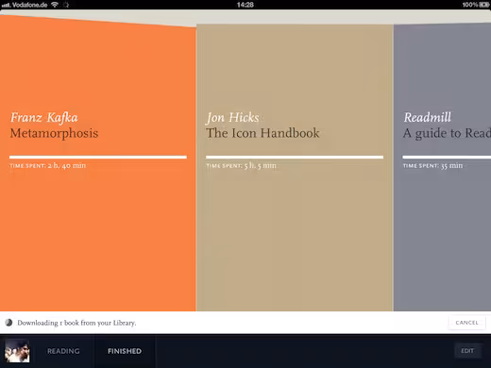Open the Metamorphosis book cover

pyautogui.click(x=97, y=163)
